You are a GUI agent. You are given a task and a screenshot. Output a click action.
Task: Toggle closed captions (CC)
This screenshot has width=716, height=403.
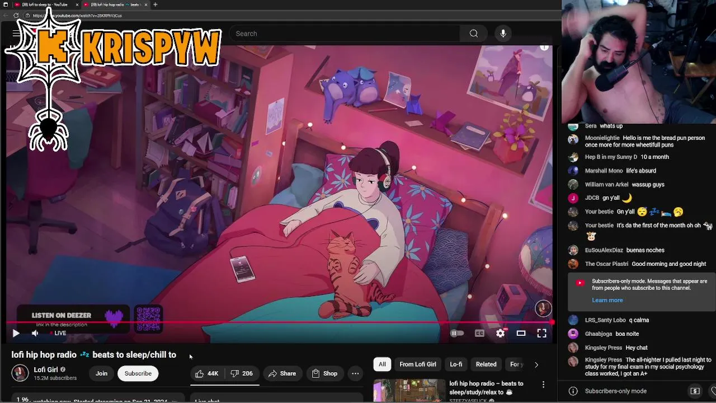click(x=479, y=333)
